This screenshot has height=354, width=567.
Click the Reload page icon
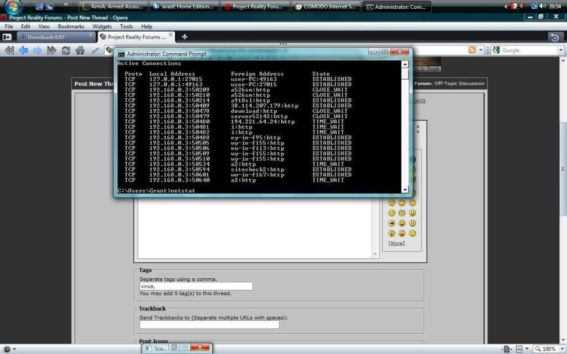tap(66, 50)
